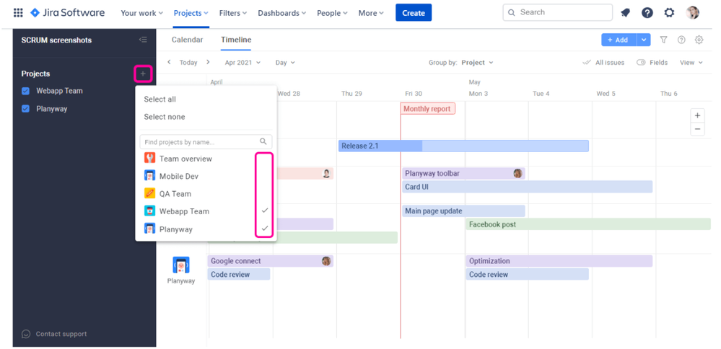Viewport: 721px width, 349px height.
Task: Zoom in the timeline with plus button
Action: (697, 115)
